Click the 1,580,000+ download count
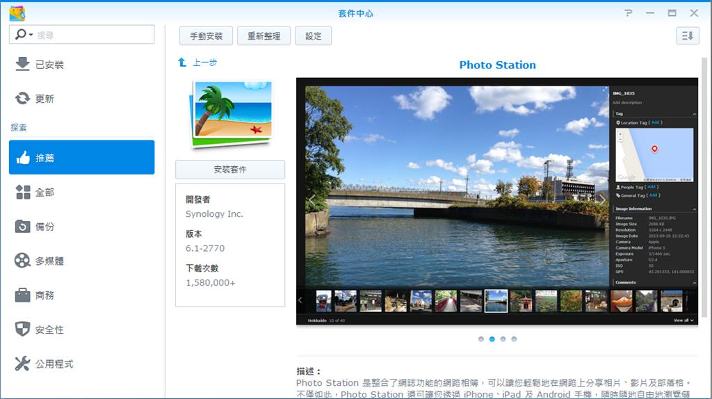 [x=211, y=283]
